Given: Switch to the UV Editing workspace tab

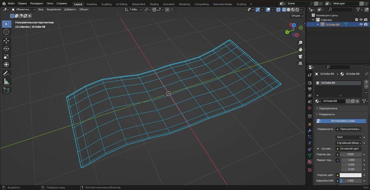Looking at the screenshot, I should (x=121, y=4).
